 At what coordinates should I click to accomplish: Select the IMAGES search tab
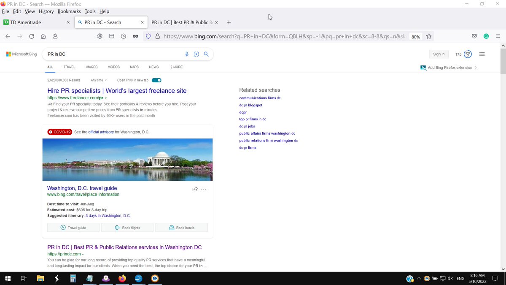click(92, 67)
